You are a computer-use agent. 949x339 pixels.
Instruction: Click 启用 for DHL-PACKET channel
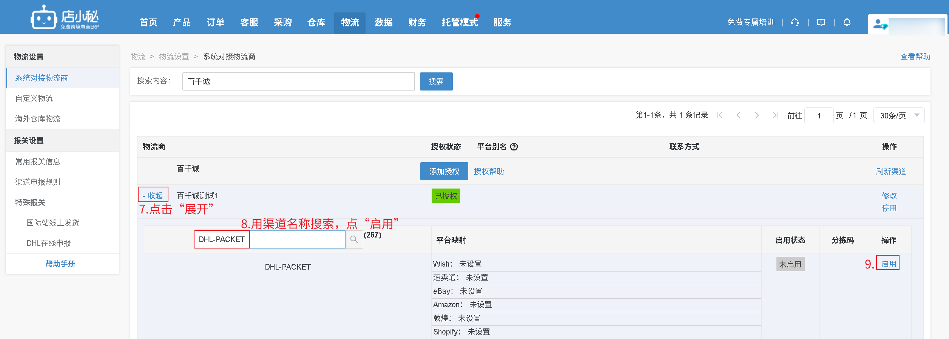coord(888,264)
